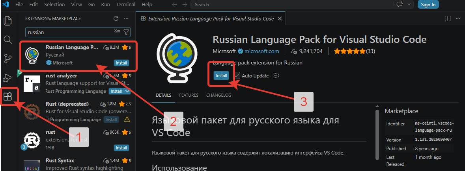Screen dimensions: 465x171
Task: Click the Marketplace section heading
Action: [x=402, y=111]
